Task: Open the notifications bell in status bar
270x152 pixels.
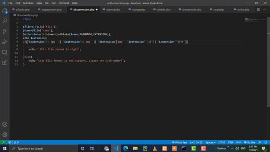Action: coord(266,142)
